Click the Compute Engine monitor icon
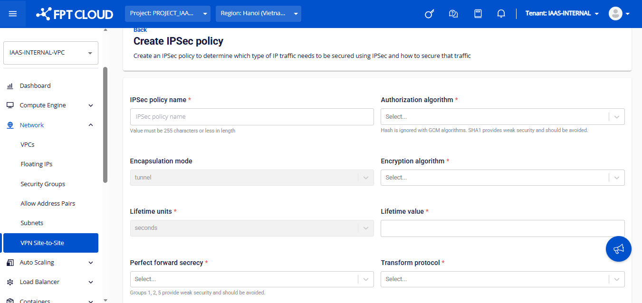Screen dimensions: 642x303 (10, 105)
